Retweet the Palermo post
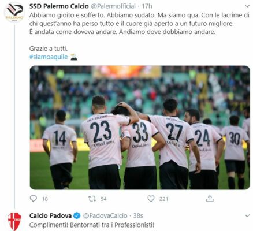The height and width of the screenshot is (231, 253). coord(92,199)
